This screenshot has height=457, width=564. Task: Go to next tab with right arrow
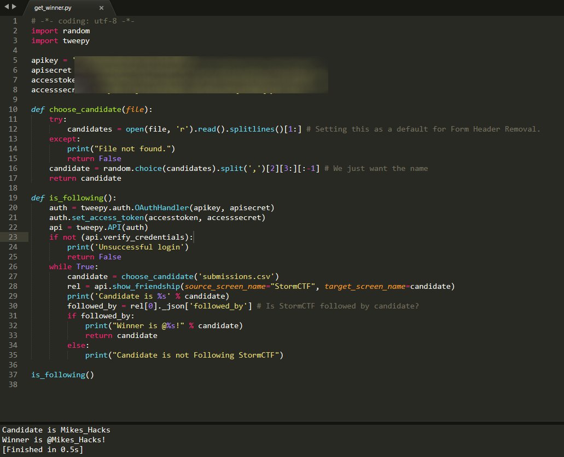click(14, 7)
